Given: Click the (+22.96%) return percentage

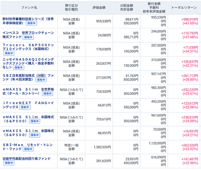Looking at the screenshot, I should [x=190, y=163].
